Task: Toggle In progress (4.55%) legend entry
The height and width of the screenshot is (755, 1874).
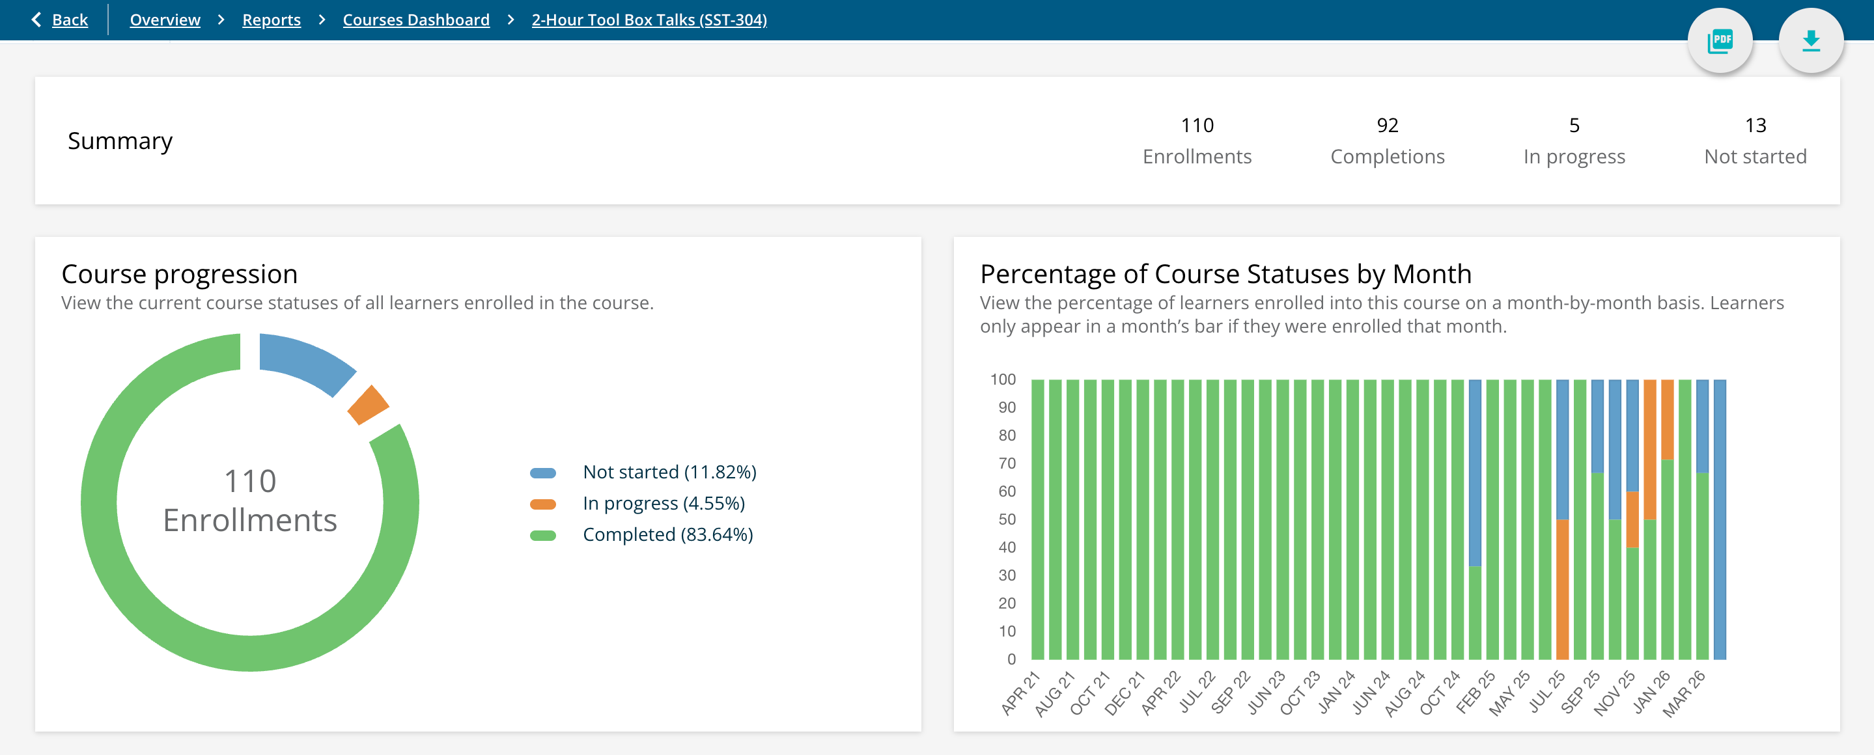Action: pos(663,503)
